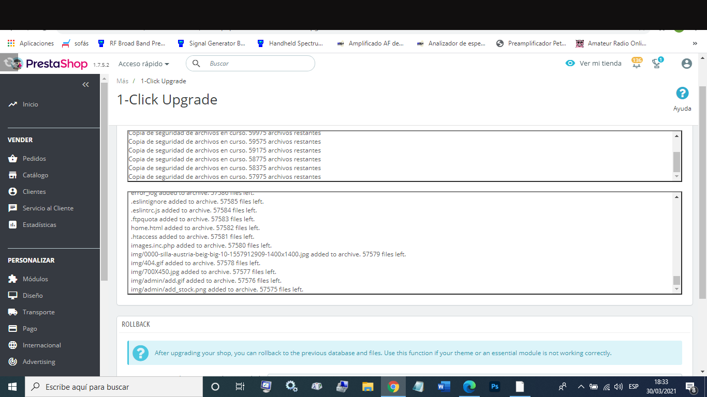Open the Transporte section
This screenshot has width=707, height=397.
point(38,312)
